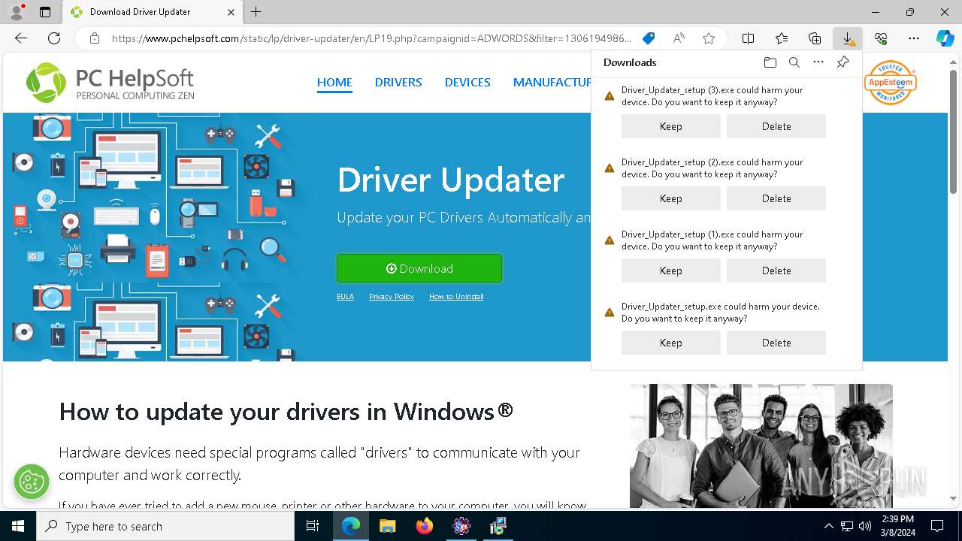Open File Explorer from taskbar
Screen dimensions: 962x541
(387, 526)
